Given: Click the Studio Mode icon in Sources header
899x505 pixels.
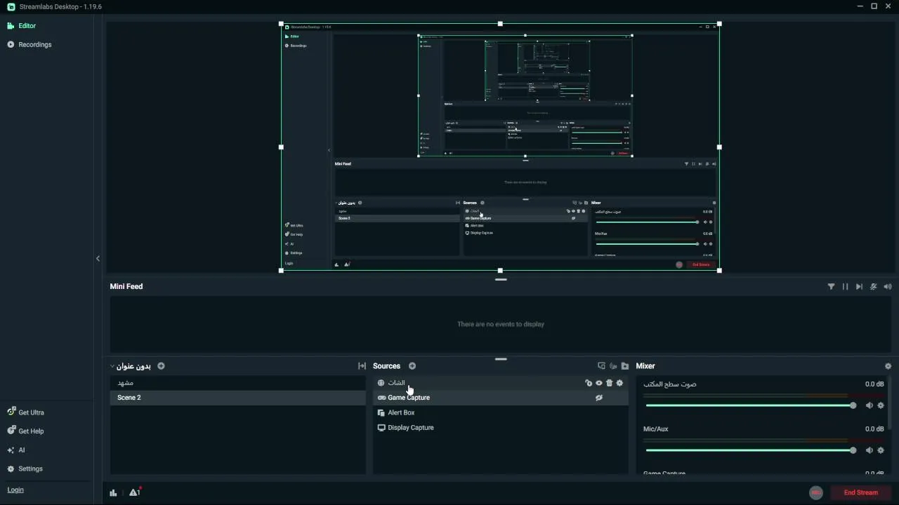Looking at the screenshot, I should point(601,366).
